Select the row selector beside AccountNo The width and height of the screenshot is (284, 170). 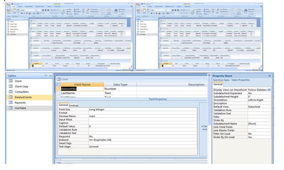click(58, 89)
